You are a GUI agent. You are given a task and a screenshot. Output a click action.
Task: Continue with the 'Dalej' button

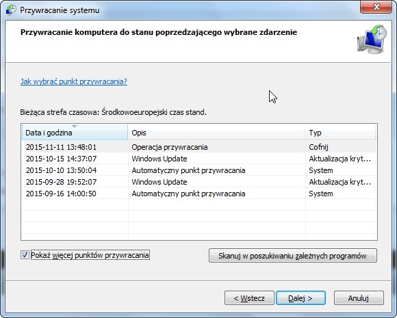click(300, 298)
